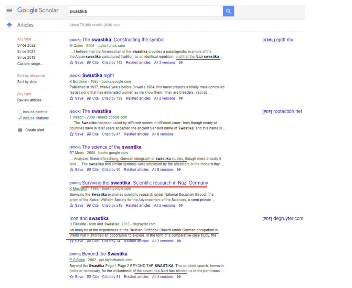
Task: Click the Create alert envelope icon
Action: (x=20, y=130)
